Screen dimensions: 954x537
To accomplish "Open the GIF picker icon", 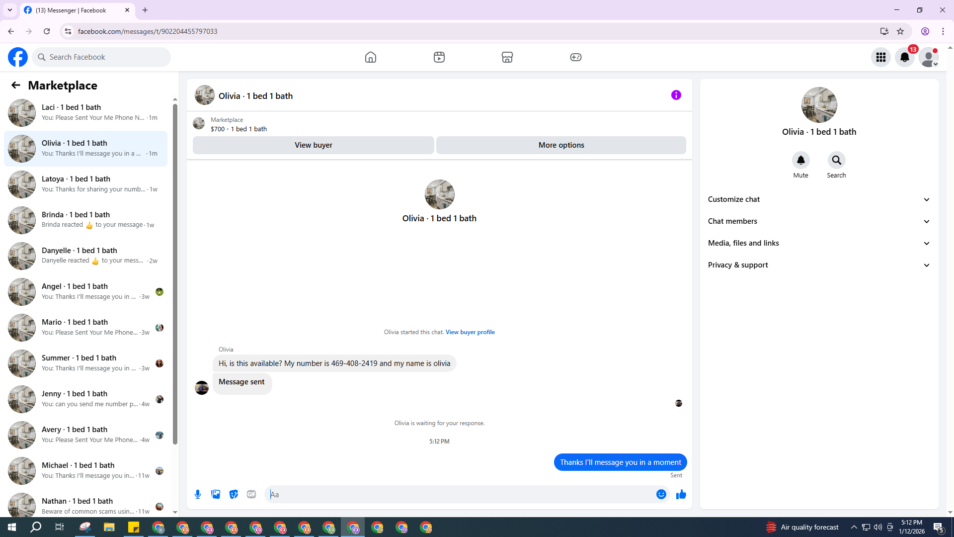I will 251,494.
